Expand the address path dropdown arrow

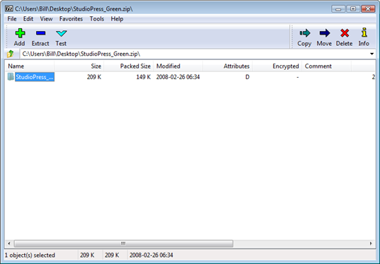[372, 54]
